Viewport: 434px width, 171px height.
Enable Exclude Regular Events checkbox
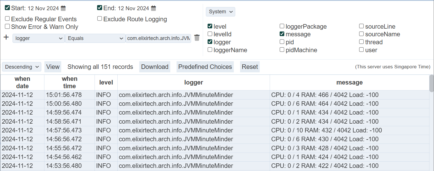pyautogui.click(x=7, y=19)
